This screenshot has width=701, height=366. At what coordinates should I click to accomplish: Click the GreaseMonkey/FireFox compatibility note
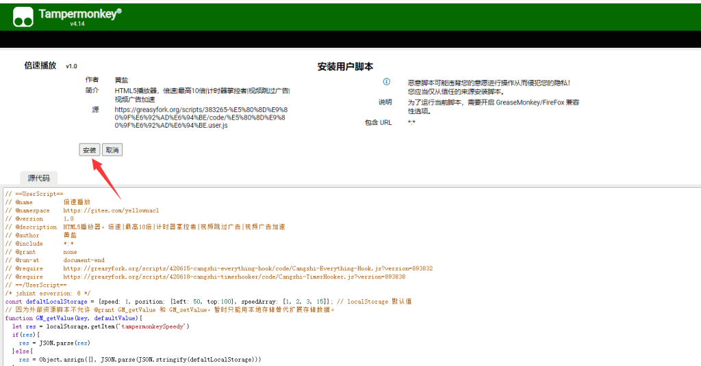(493, 107)
